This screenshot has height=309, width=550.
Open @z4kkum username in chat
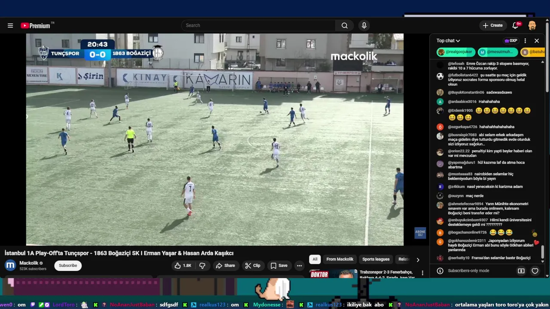point(456,187)
